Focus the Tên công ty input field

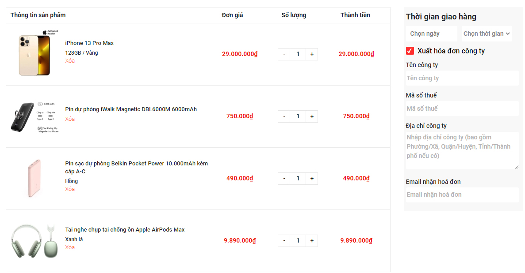(x=462, y=78)
